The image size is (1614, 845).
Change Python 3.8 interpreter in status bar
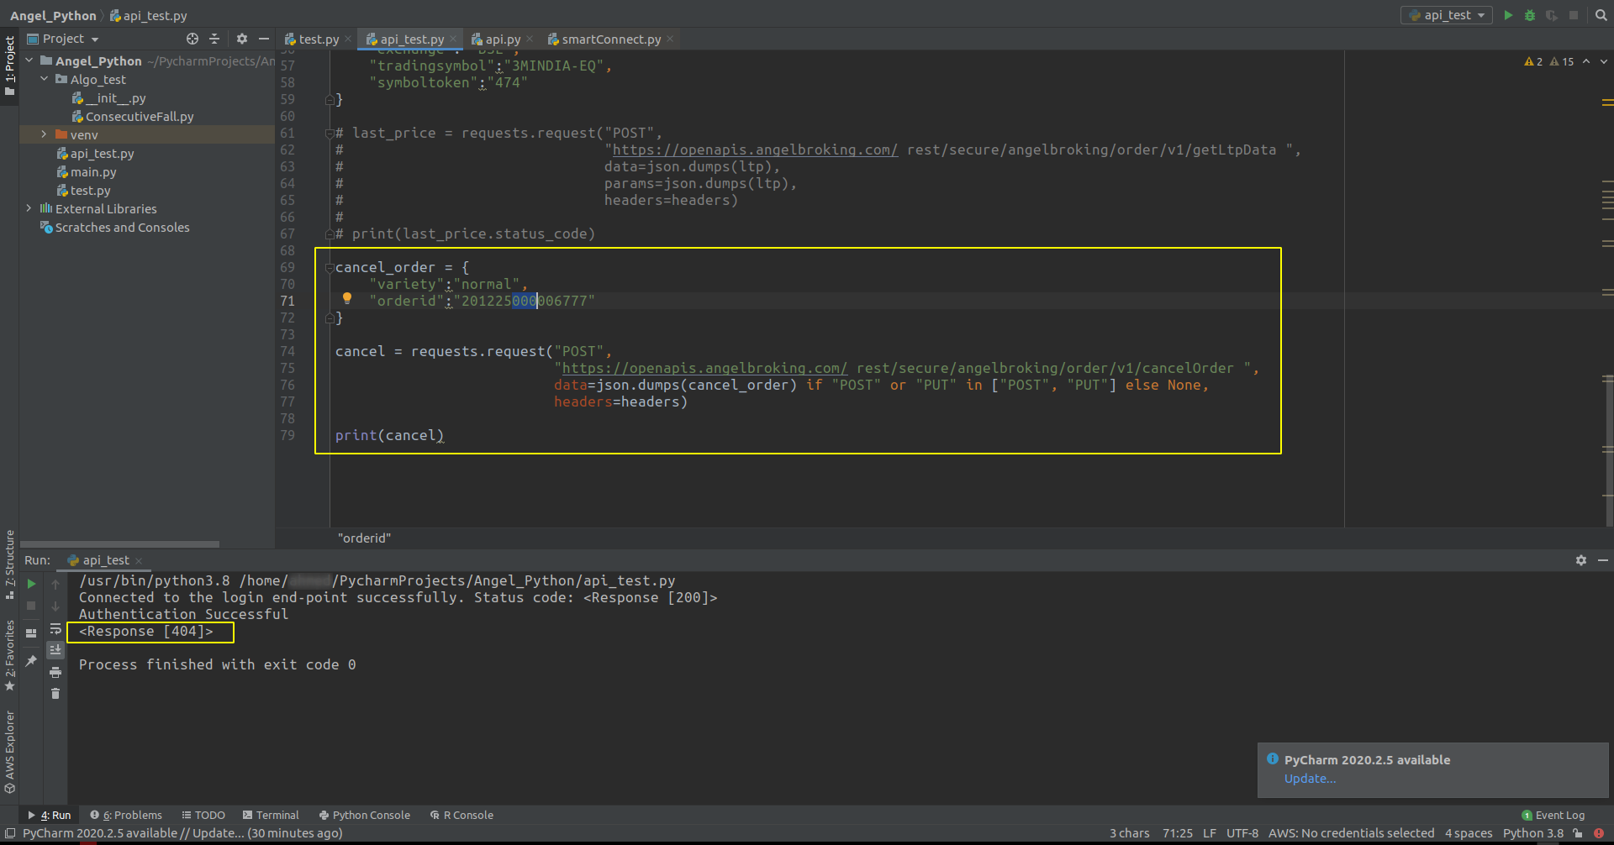point(1533,833)
